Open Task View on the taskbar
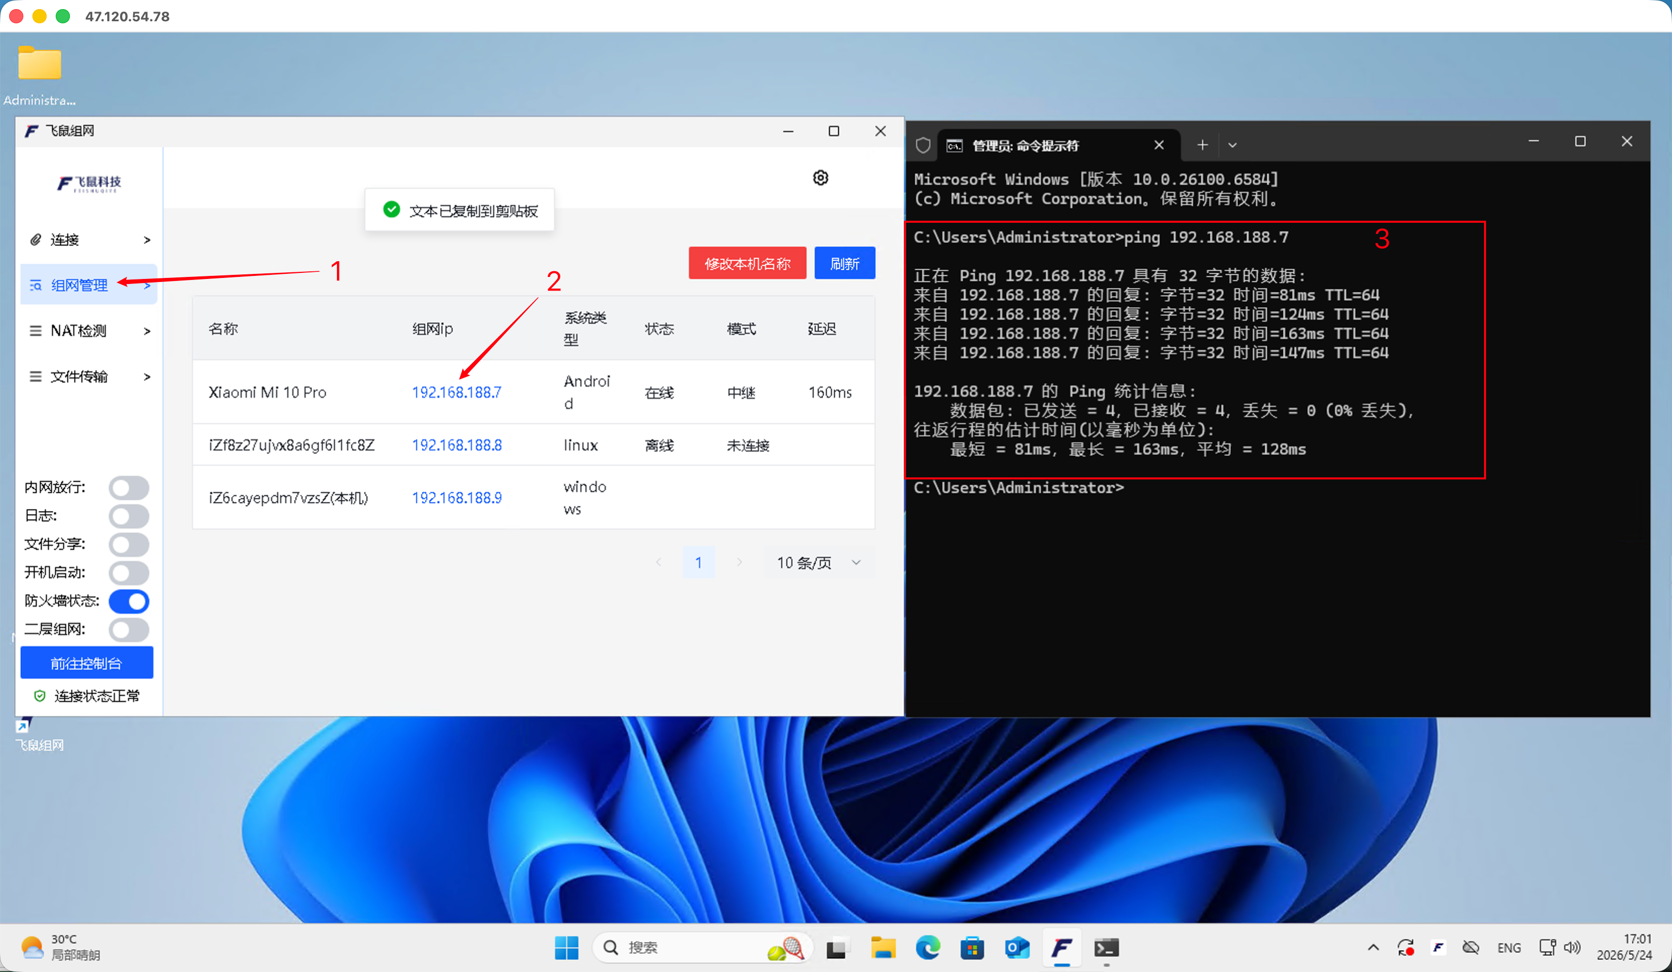Viewport: 1672px width, 972px height. coord(838,948)
